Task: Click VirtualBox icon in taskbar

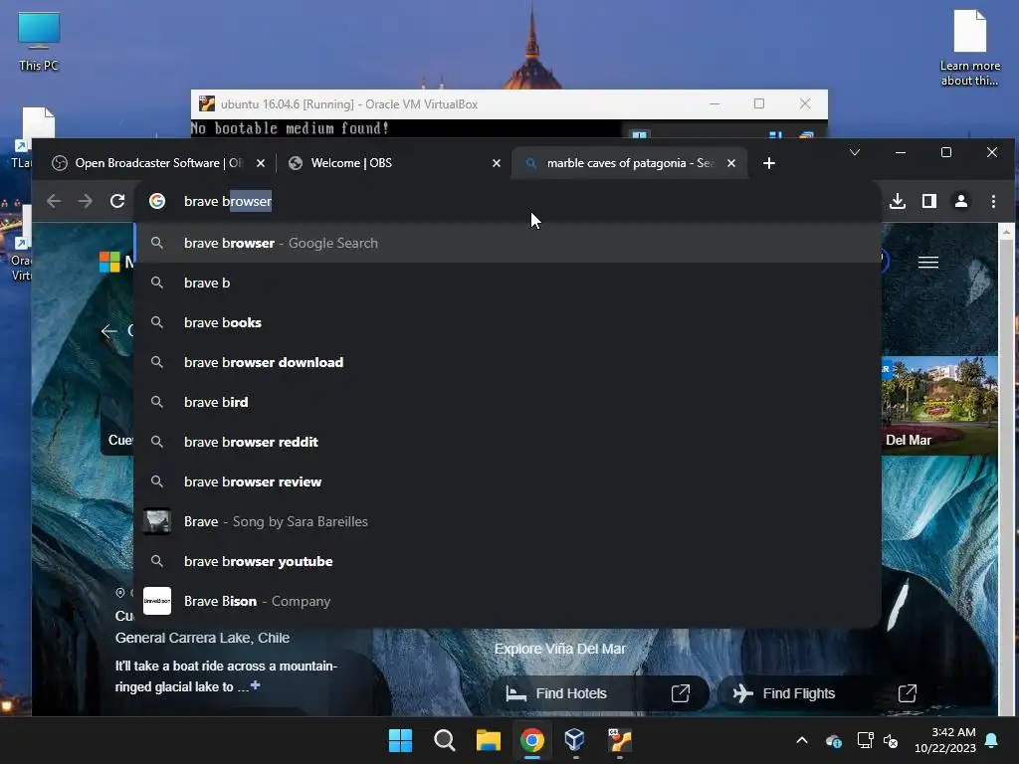Action: (575, 740)
